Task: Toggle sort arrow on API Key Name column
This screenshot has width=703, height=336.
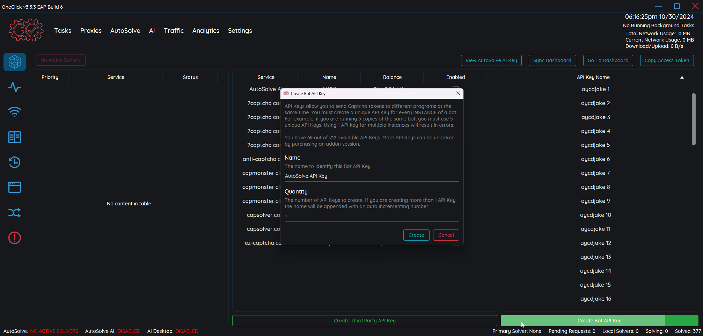Action: pos(682,77)
